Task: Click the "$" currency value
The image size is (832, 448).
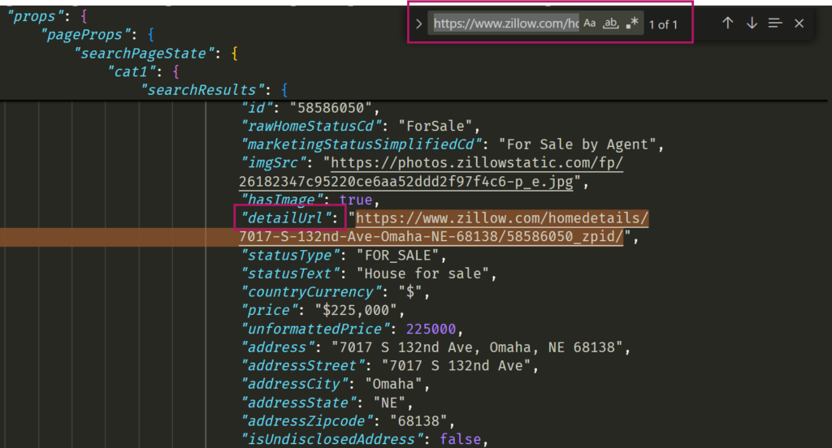Action: 409,292
